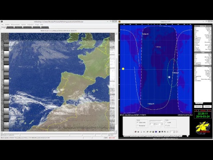Click the satellite label in the upper-centre of the map
213x160 pixels.
point(158,47)
